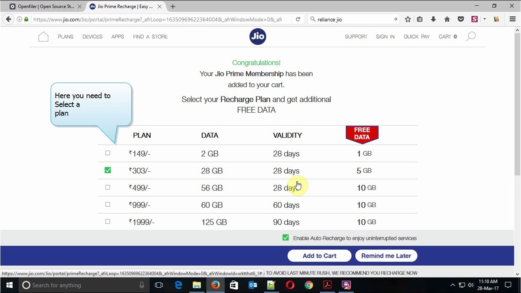Open Firefox downloads arrow icon

(x=433, y=19)
